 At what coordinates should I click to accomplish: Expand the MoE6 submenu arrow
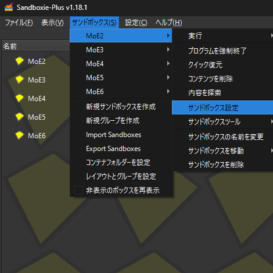168,91
